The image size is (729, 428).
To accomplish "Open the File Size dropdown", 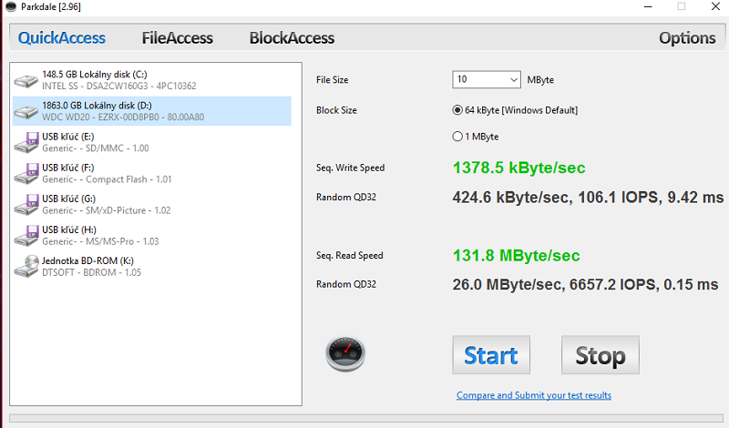I will click(487, 79).
